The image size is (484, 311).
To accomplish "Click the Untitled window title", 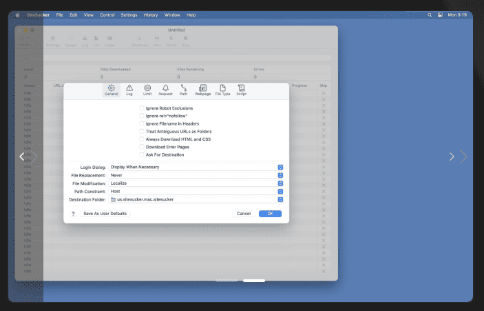I will 176,30.
